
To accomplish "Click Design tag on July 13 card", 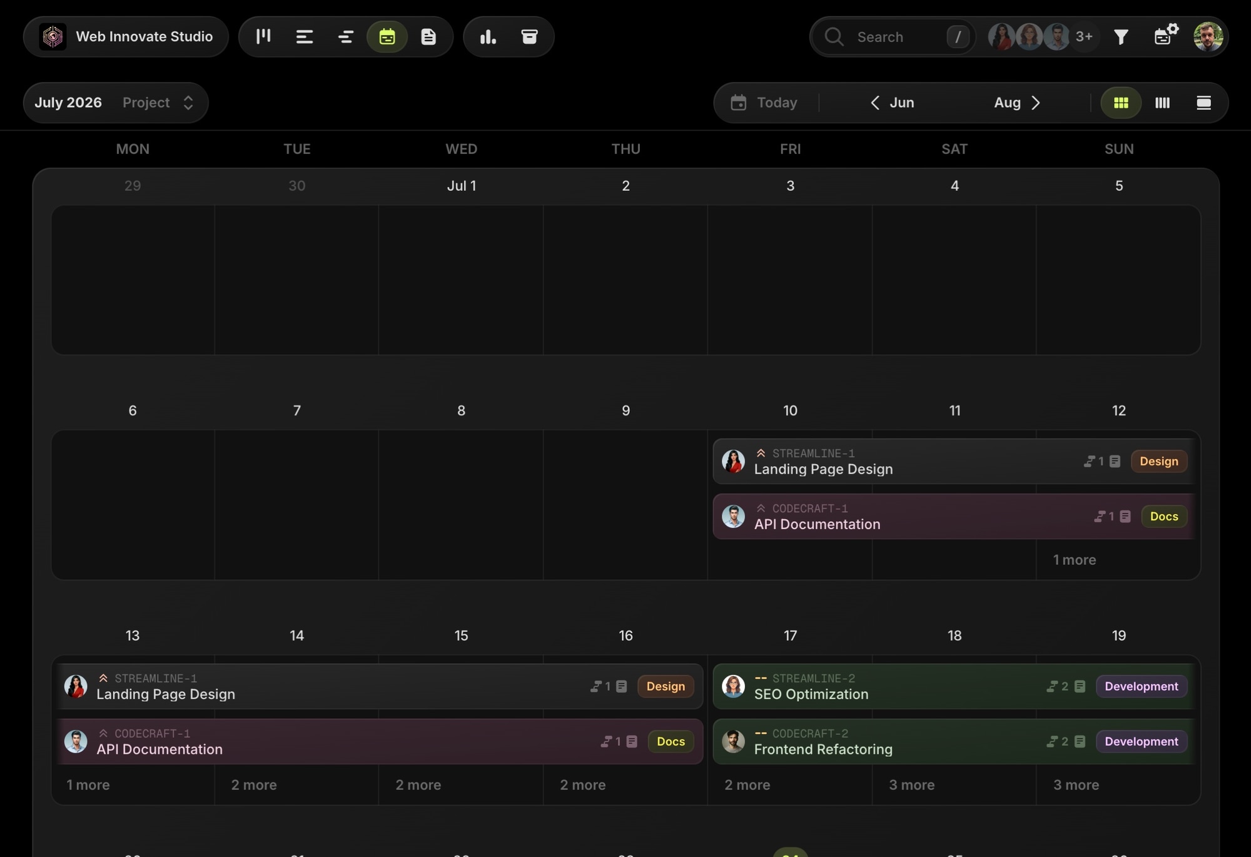I will click(x=666, y=687).
